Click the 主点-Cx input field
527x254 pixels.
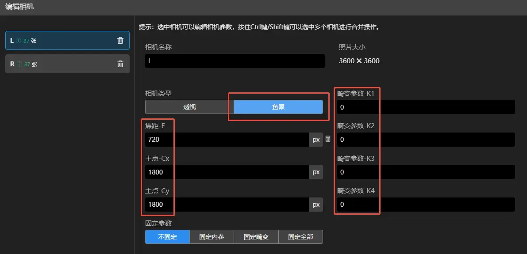coord(227,172)
